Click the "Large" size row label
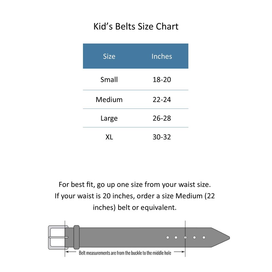Viewport: 272px width, 272px height. point(109,118)
